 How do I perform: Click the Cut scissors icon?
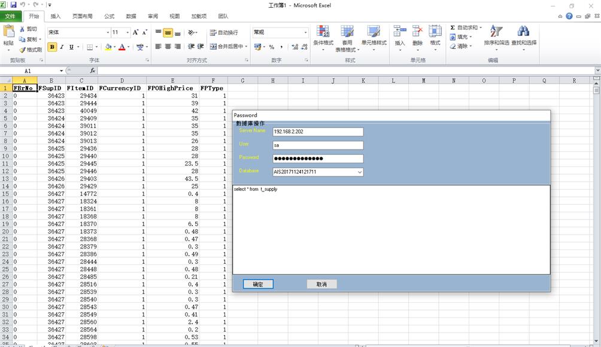point(22,29)
